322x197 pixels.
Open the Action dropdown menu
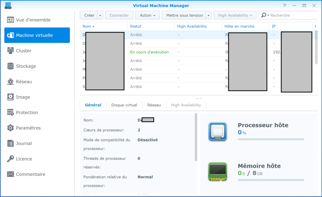[147, 15]
